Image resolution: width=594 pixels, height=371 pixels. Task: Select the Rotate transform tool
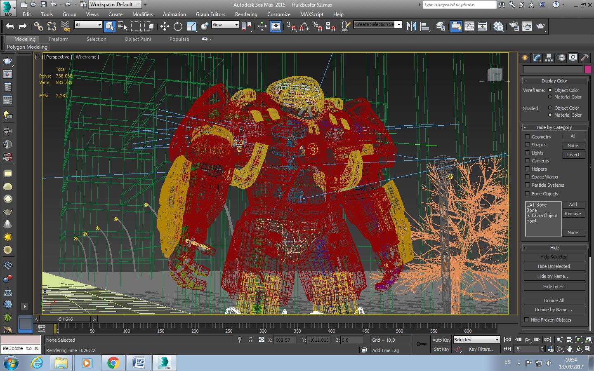tap(178, 26)
